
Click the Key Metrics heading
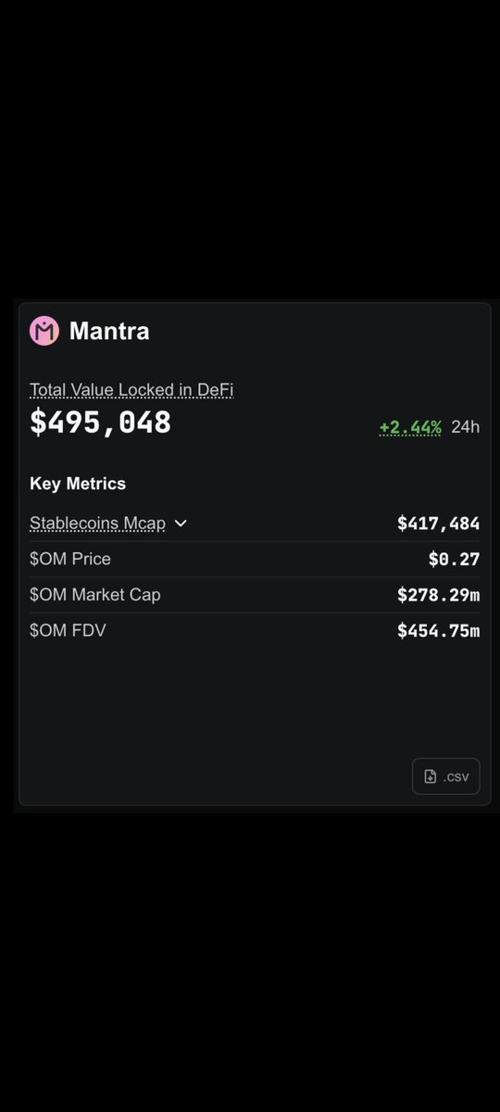pos(78,484)
